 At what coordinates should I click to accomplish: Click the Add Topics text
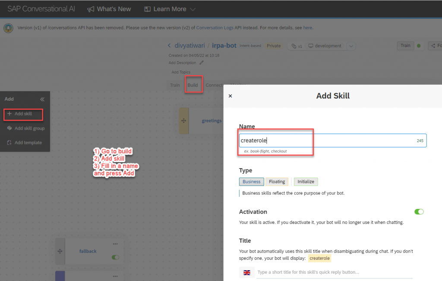181,72
